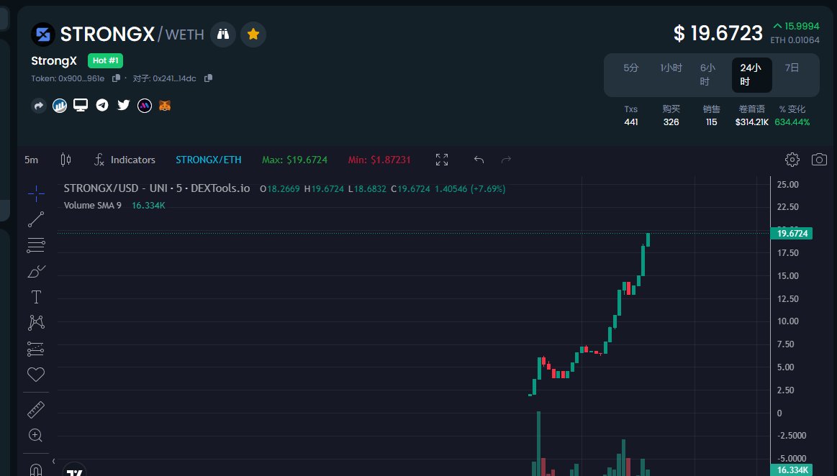Viewport: 837px width, 476px height.
Task: Open the 5m interval dropdown
Action: tap(32, 160)
